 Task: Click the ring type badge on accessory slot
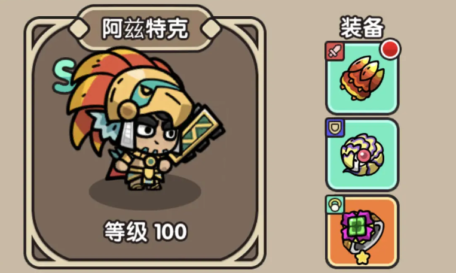click(x=335, y=204)
